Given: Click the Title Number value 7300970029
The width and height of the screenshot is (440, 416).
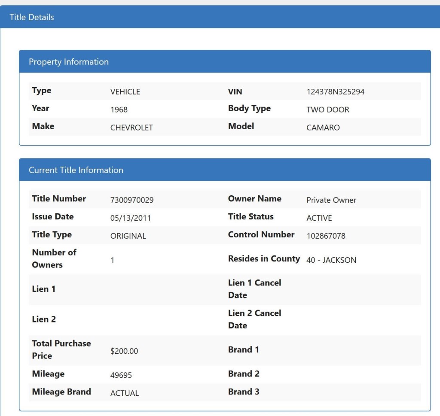Looking at the screenshot, I should (132, 200).
